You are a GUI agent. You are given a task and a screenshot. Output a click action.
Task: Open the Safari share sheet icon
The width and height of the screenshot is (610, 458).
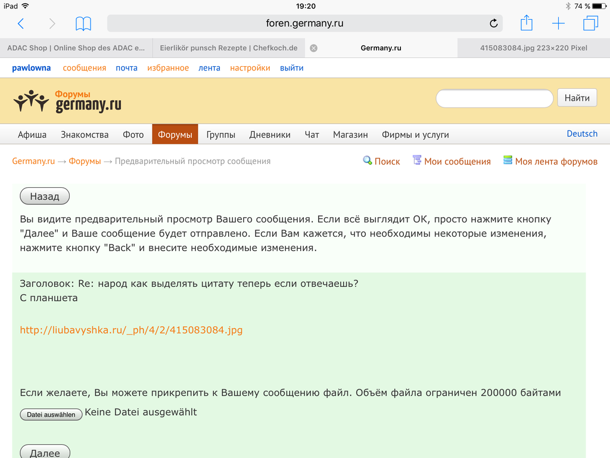click(x=526, y=23)
